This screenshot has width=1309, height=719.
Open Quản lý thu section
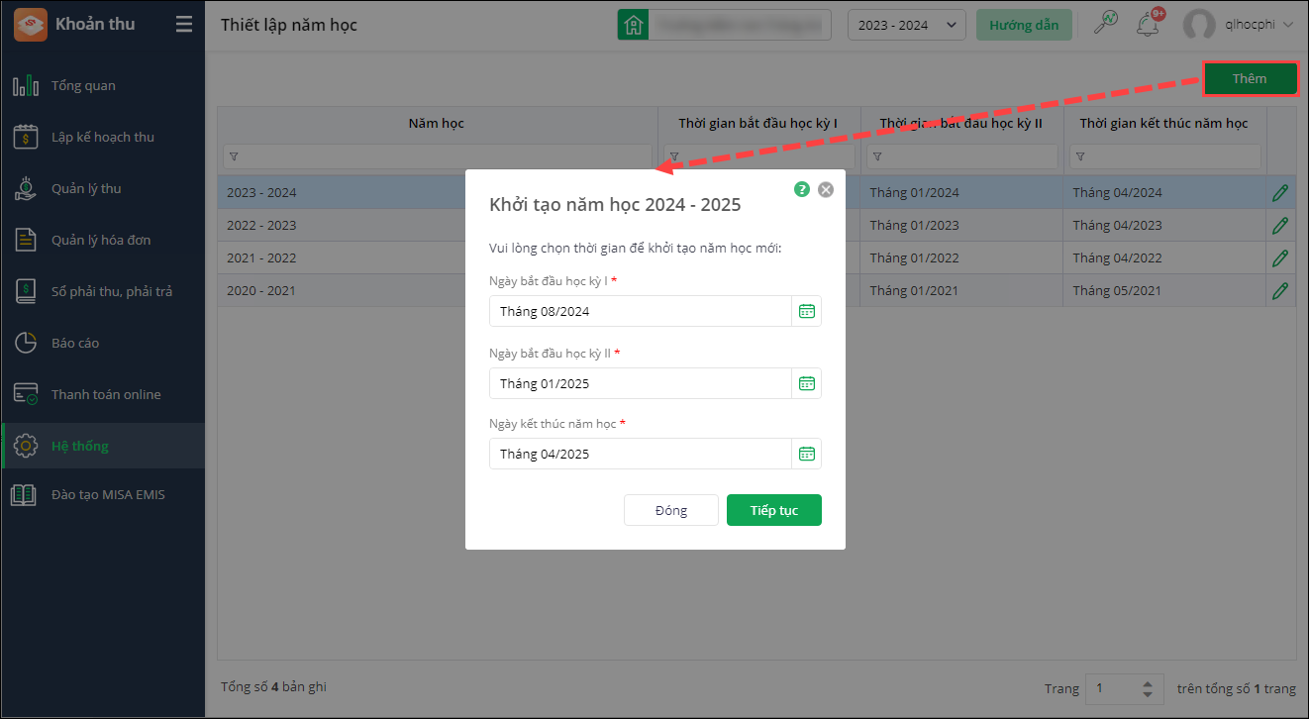(x=103, y=189)
